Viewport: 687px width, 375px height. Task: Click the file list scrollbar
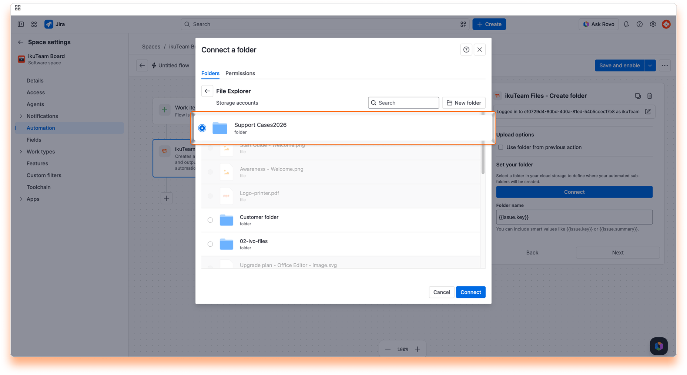click(x=483, y=159)
